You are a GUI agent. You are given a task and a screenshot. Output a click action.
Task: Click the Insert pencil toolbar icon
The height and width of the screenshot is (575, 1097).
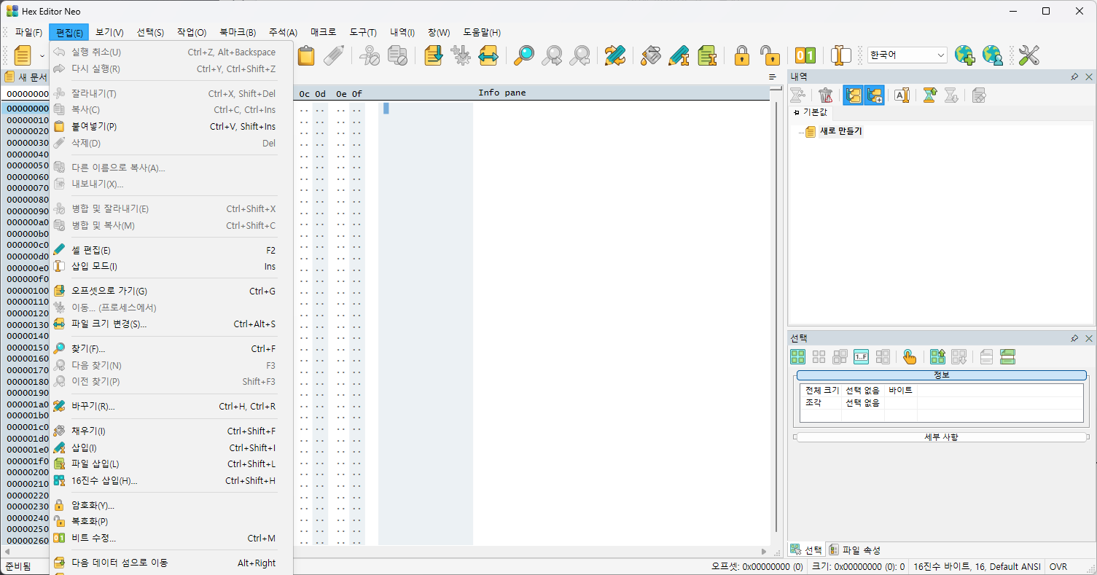[x=679, y=55]
